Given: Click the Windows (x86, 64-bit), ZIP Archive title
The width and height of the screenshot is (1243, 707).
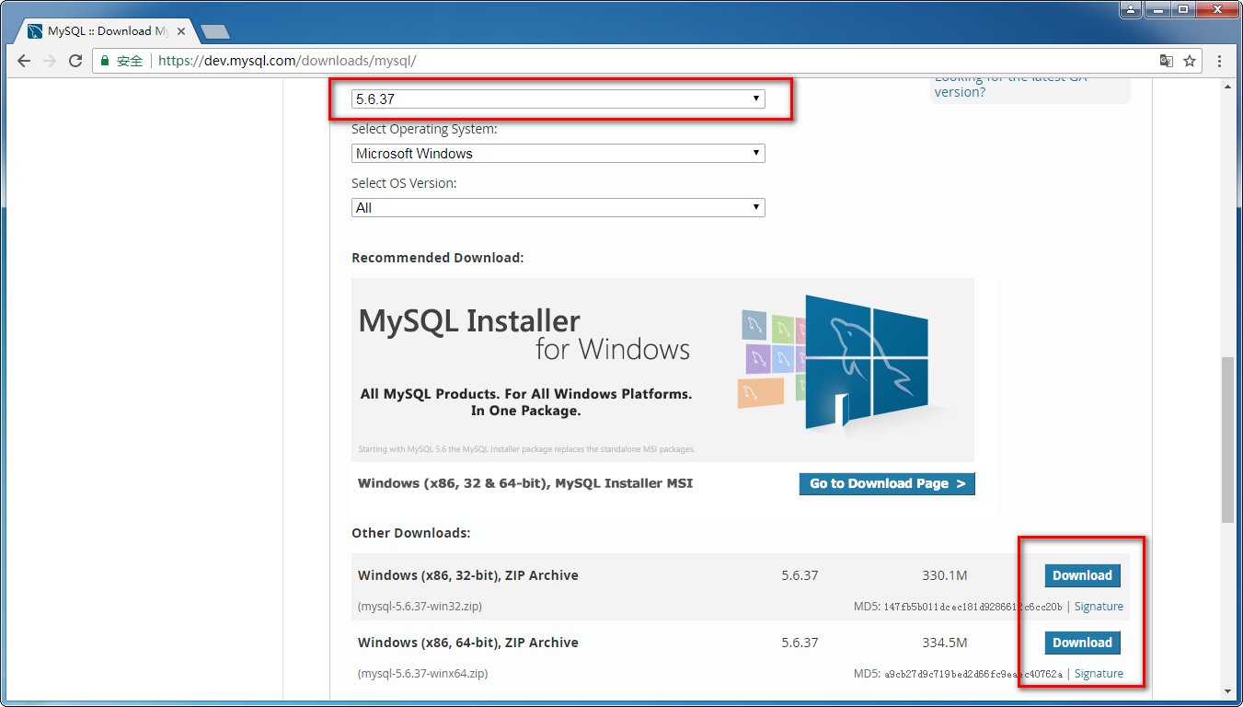Looking at the screenshot, I should tap(468, 643).
